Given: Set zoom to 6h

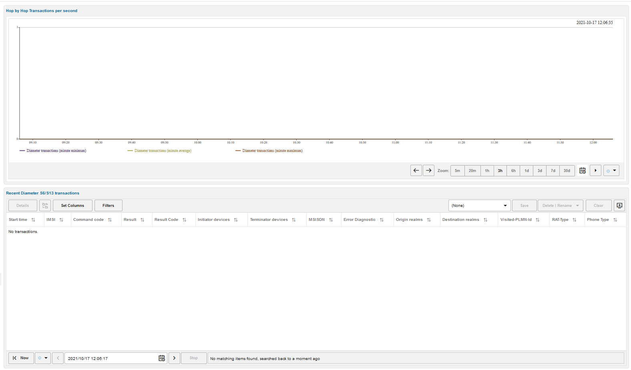Looking at the screenshot, I should (513, 170).
